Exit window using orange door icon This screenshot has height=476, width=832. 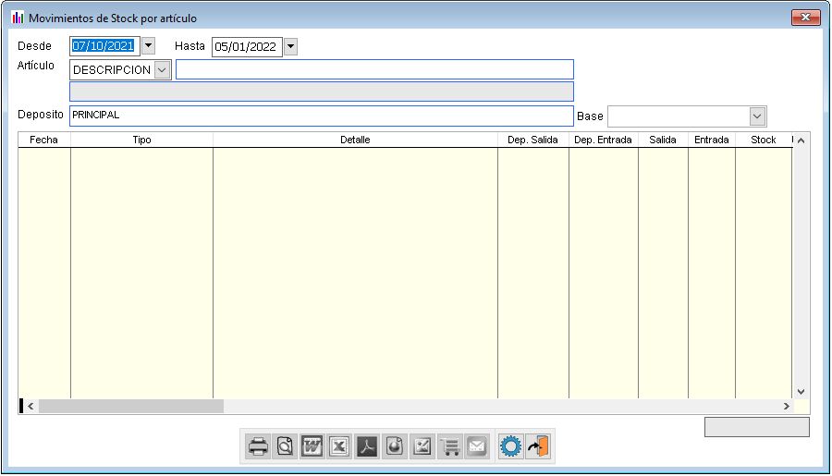(x=538, y=446)
